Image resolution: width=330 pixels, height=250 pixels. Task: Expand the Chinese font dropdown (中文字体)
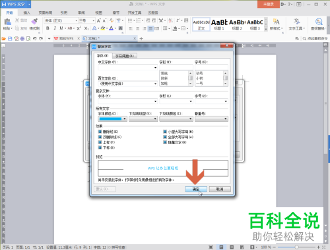[155, 68]
